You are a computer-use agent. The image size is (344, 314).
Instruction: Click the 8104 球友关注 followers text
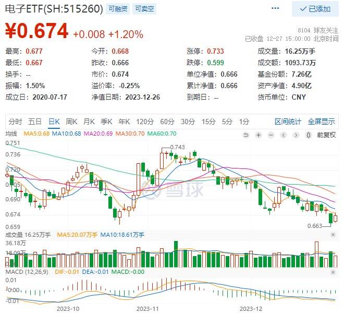[318, 30]
